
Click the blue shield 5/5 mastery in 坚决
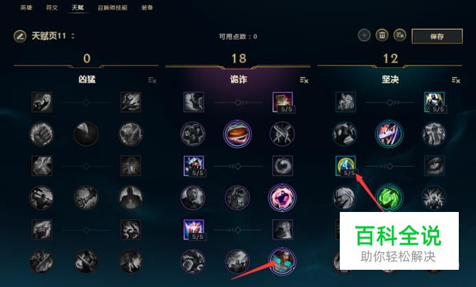(345, 166)
